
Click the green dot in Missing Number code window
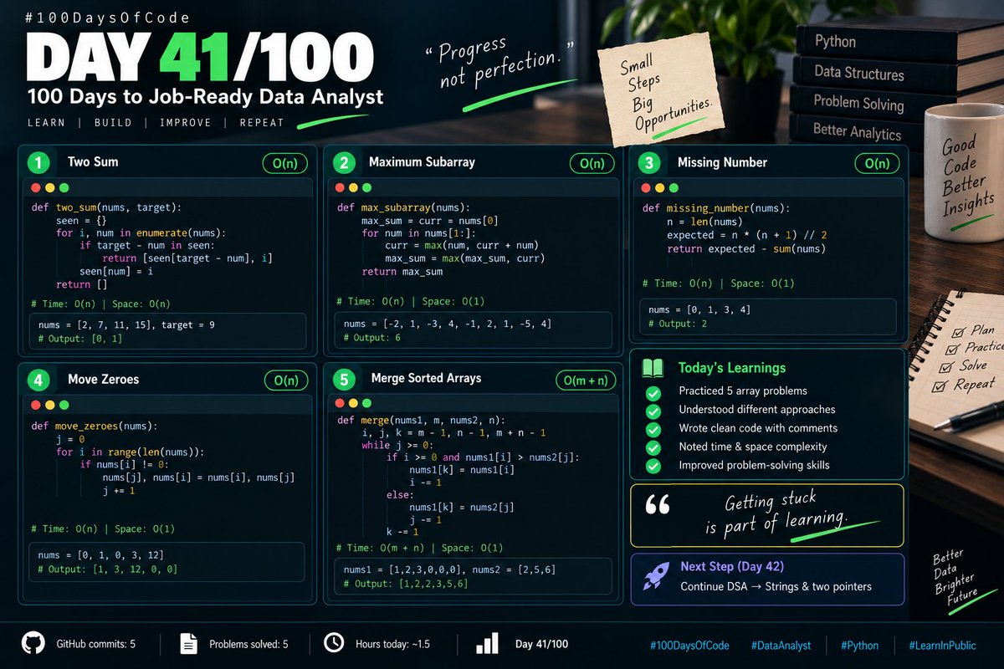[x=675, y=188]
